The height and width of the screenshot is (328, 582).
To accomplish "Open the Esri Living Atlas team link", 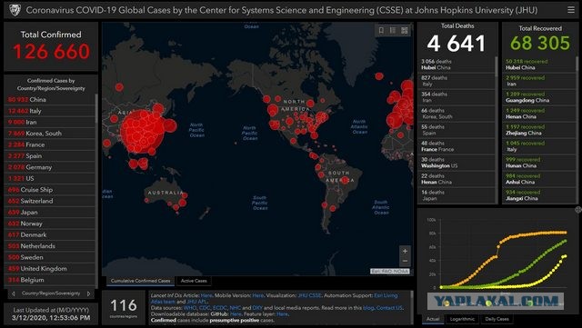I will (386, 295).
